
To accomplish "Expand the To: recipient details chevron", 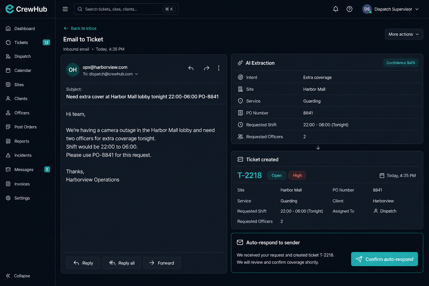I will pyautogui.click(x=137, y=74).
